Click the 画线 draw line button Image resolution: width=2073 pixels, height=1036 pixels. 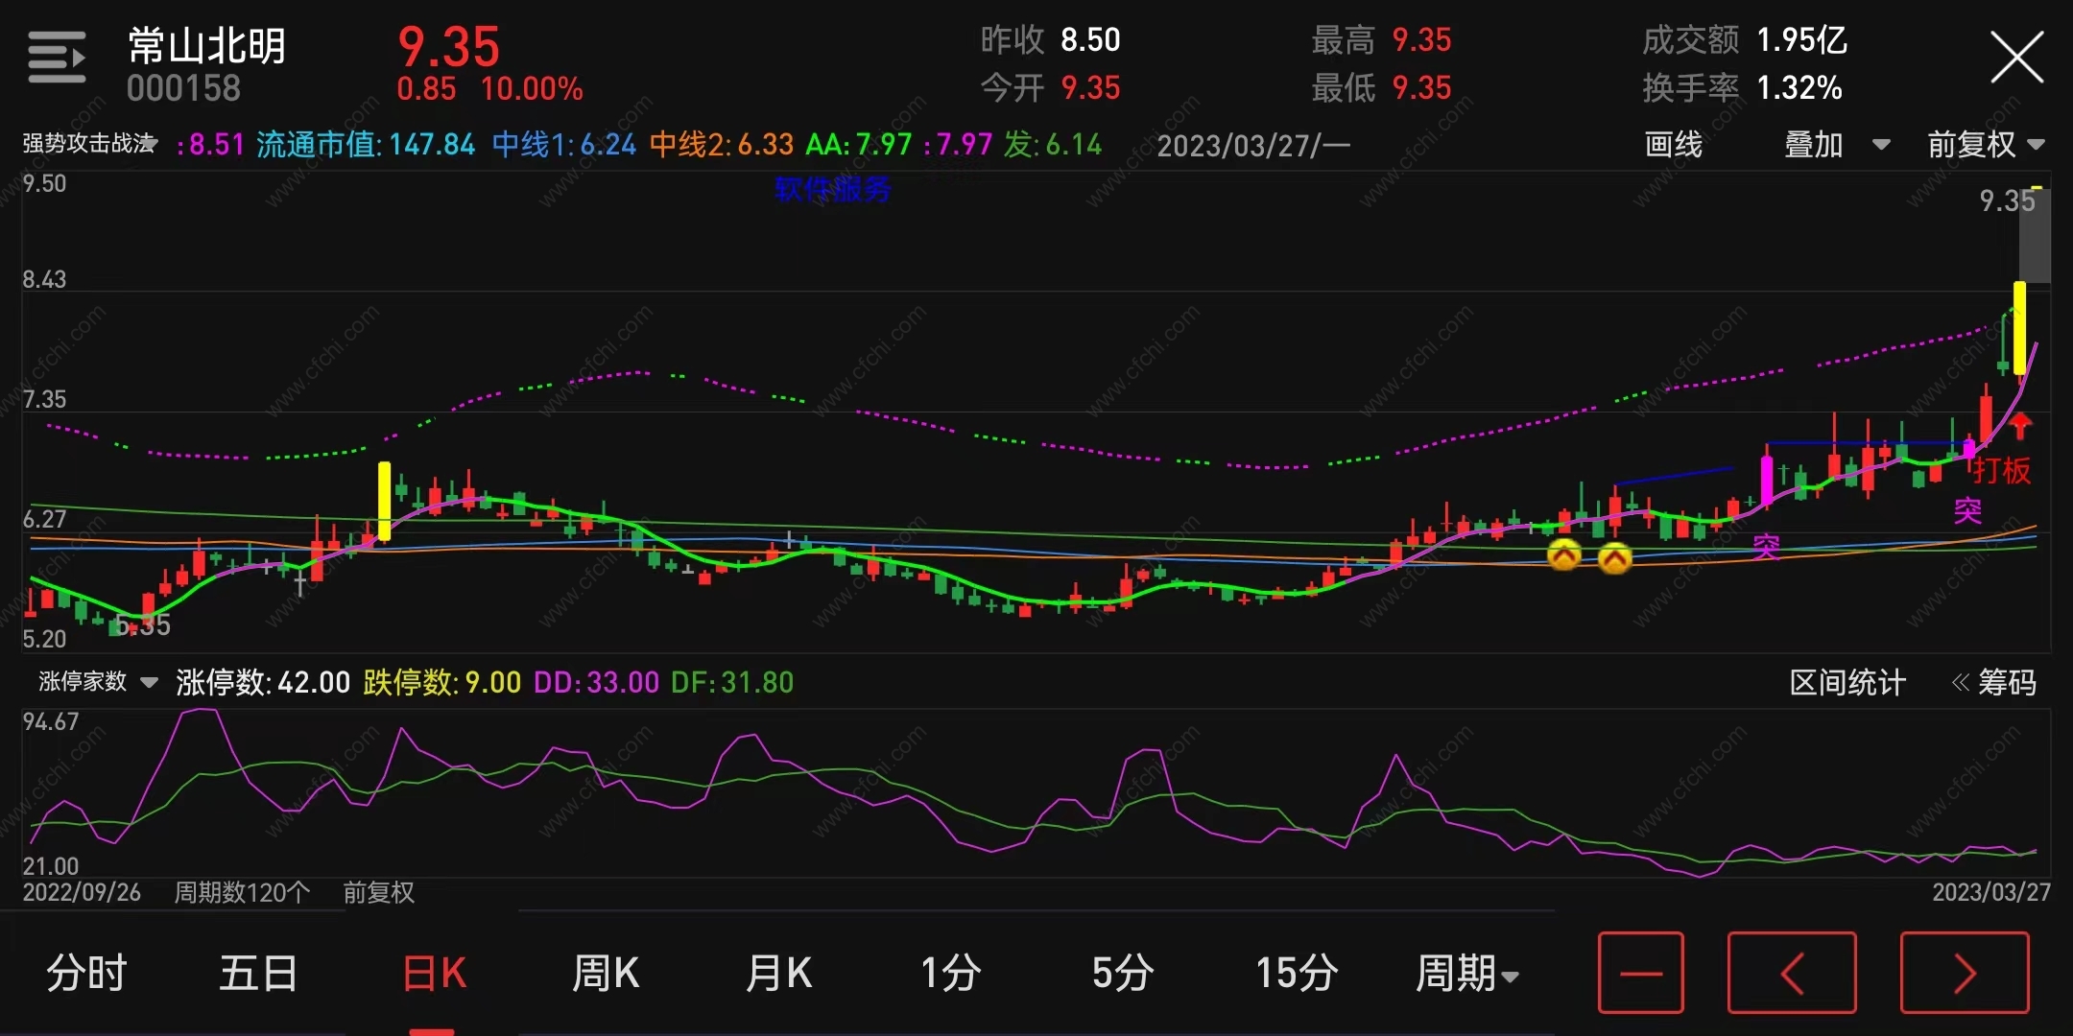click(x=1673, y=145)
